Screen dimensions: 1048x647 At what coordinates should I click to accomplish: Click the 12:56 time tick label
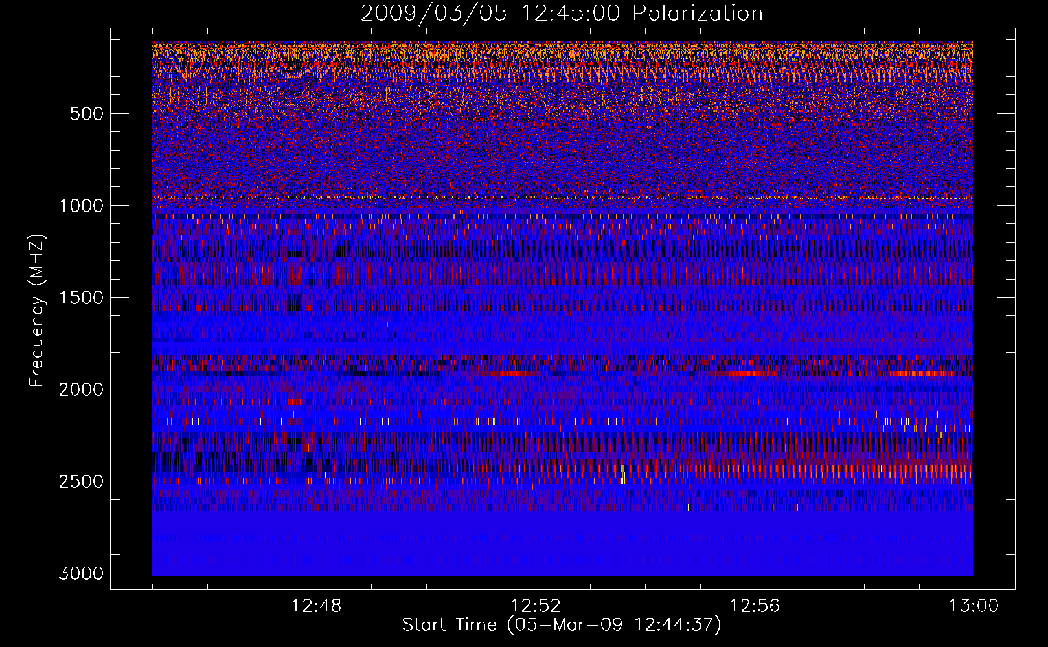(x=755, y=606)
